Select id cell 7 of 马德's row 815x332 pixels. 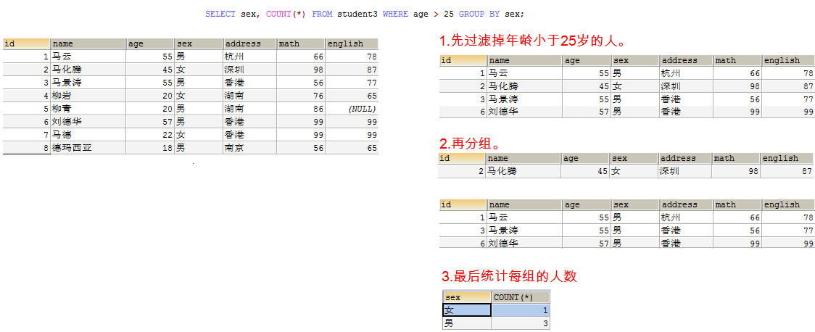tap(27, 135)
